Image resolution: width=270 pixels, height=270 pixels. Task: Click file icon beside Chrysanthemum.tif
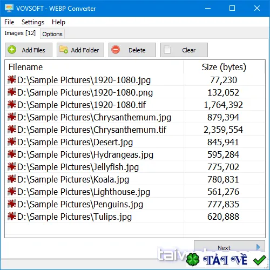tap(12, 130)
